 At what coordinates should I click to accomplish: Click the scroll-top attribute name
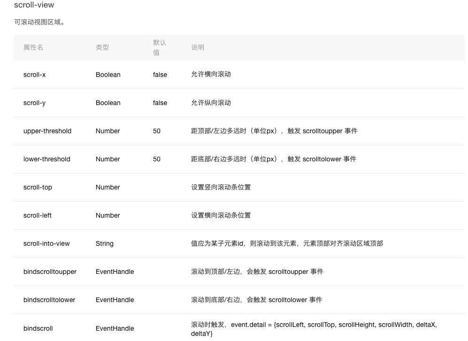pos(38,187)
